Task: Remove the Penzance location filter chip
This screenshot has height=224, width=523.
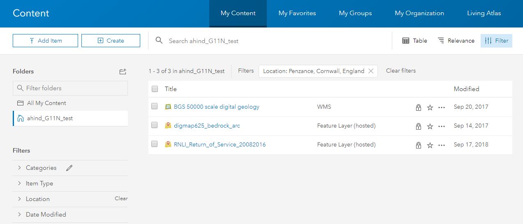Action: coord(371,71)
